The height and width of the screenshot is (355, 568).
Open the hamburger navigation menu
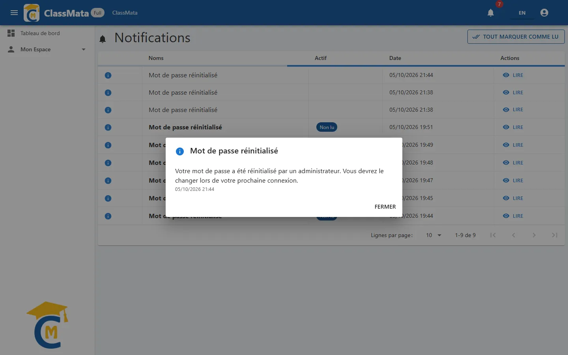point(14,13)
